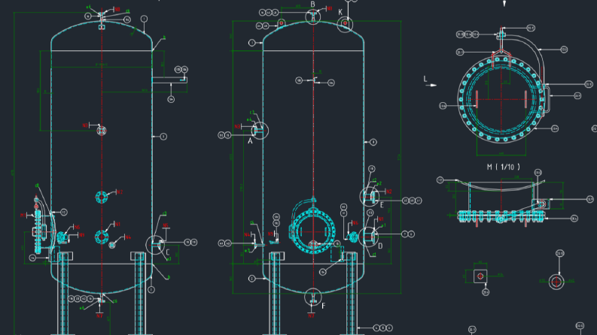Select the "N2" tag beside detail E
The height and width of the screenshot is (335, 597).
[388, 192]
